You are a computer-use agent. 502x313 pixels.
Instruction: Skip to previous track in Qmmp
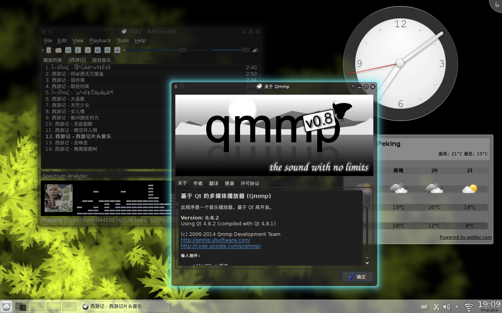point(68,50)
